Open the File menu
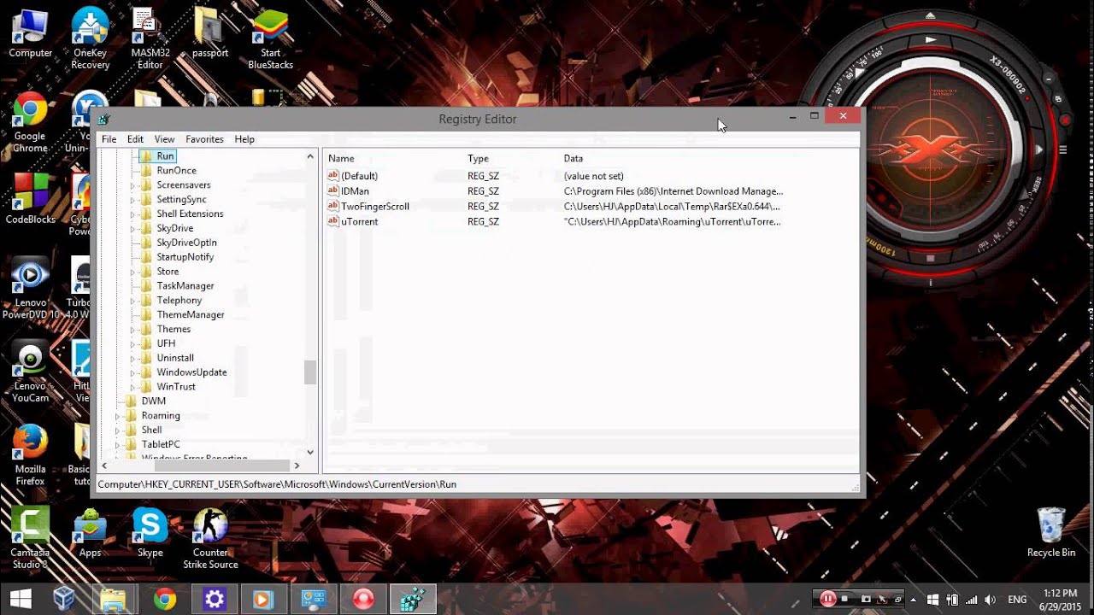The width and height of the screenshot is (1094, 615). [x=109, y=139]
